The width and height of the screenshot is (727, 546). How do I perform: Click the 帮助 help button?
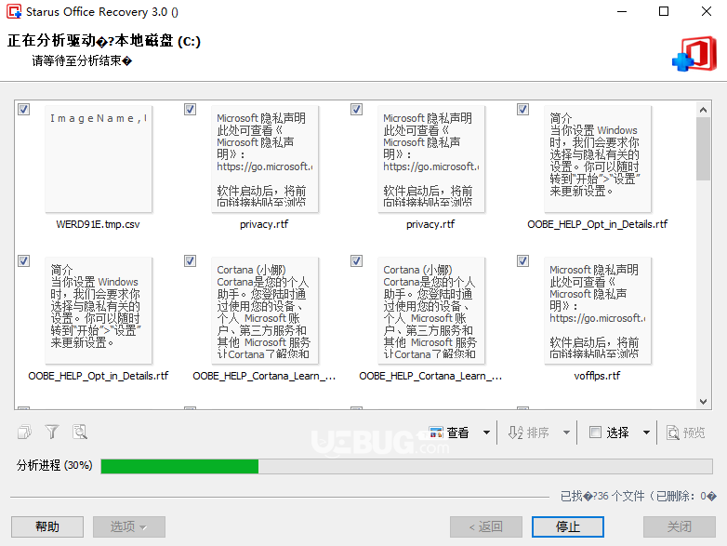tap(47, 527)
